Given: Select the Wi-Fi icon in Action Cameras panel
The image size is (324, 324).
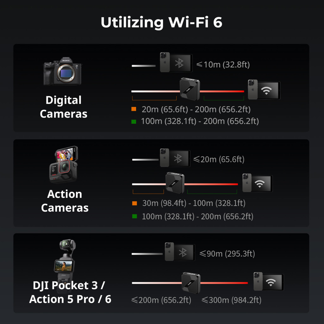Looking at the screenshot, I should pyautogui.click(x=260, y=184).
